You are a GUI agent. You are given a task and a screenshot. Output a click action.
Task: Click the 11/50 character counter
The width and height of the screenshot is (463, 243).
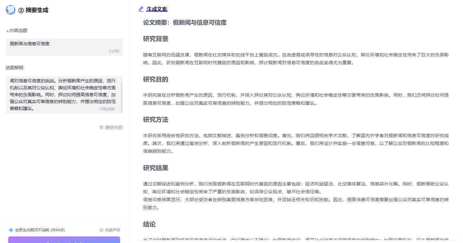click(114, 51)
